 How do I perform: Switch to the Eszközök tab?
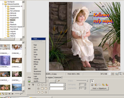58,78
